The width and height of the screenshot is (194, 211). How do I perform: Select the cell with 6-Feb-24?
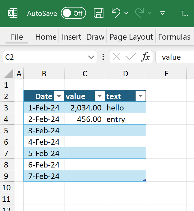44,164
